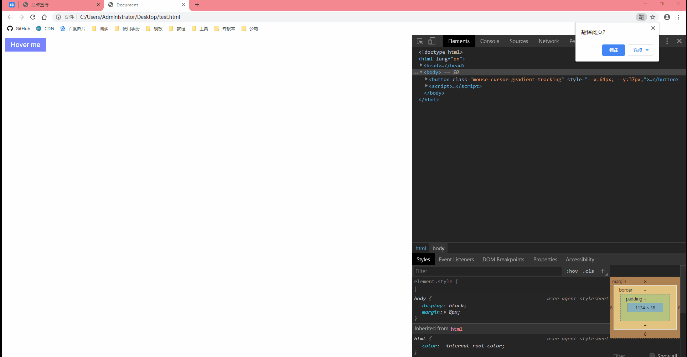Screen dimensions: 687x357
Task: Click the translate icon in address bar
Action: (641, 17)
